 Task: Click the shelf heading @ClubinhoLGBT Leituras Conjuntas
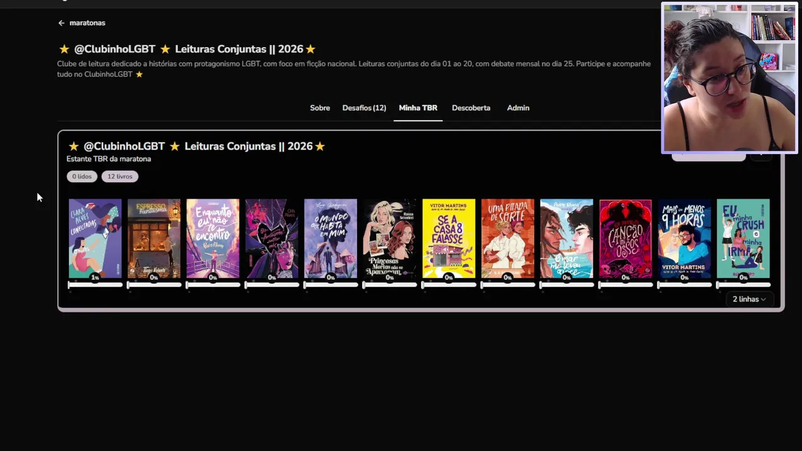coord(196,146)
